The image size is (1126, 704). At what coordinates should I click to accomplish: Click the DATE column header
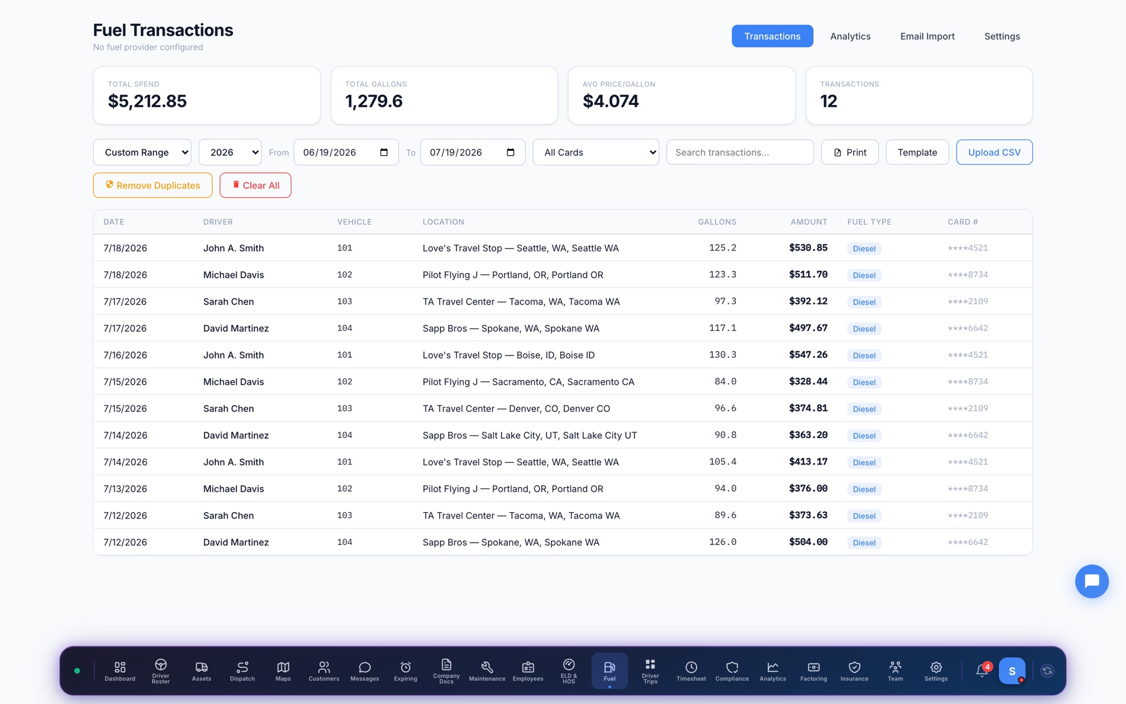click(x=114, y=222)
